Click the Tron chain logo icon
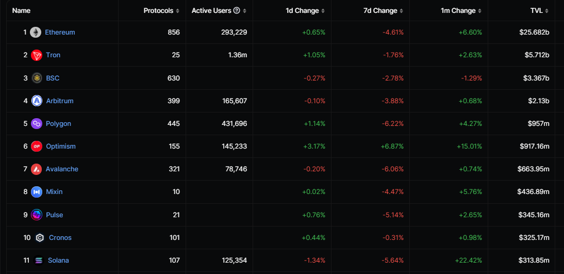 pos(36,55)
